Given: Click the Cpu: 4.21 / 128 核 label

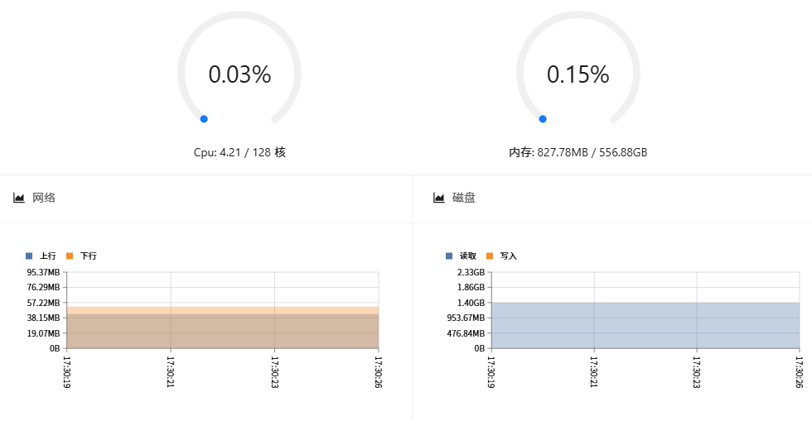Looking at the screenshot, I should 239,152.
